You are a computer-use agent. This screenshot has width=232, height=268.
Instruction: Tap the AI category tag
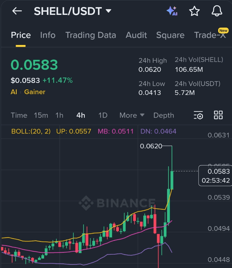pos(14,92)
